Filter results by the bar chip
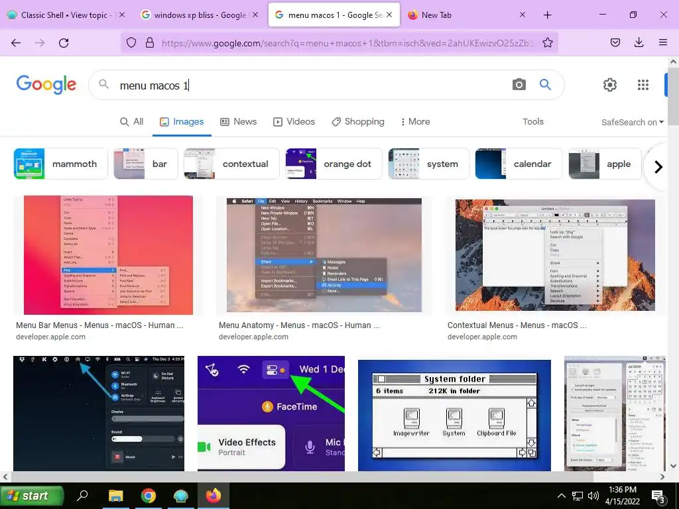This screenshot has height=509, width=679. 145,164
